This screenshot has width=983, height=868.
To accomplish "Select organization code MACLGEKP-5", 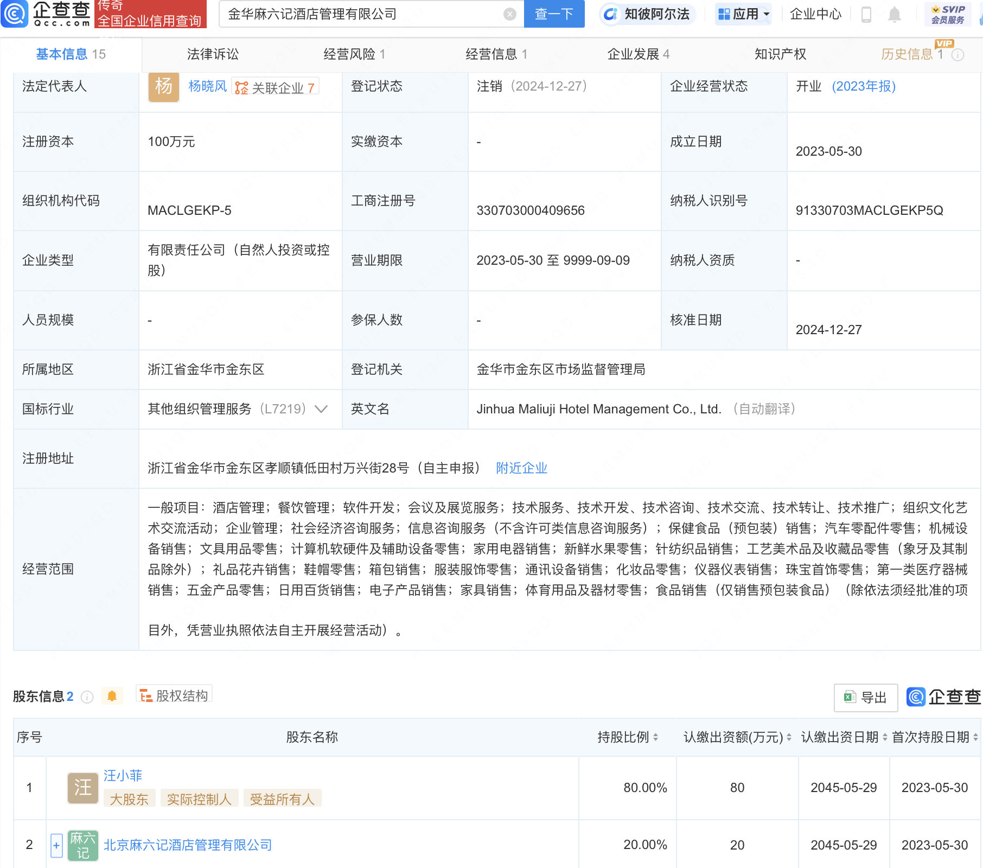I will coord(189,210).
